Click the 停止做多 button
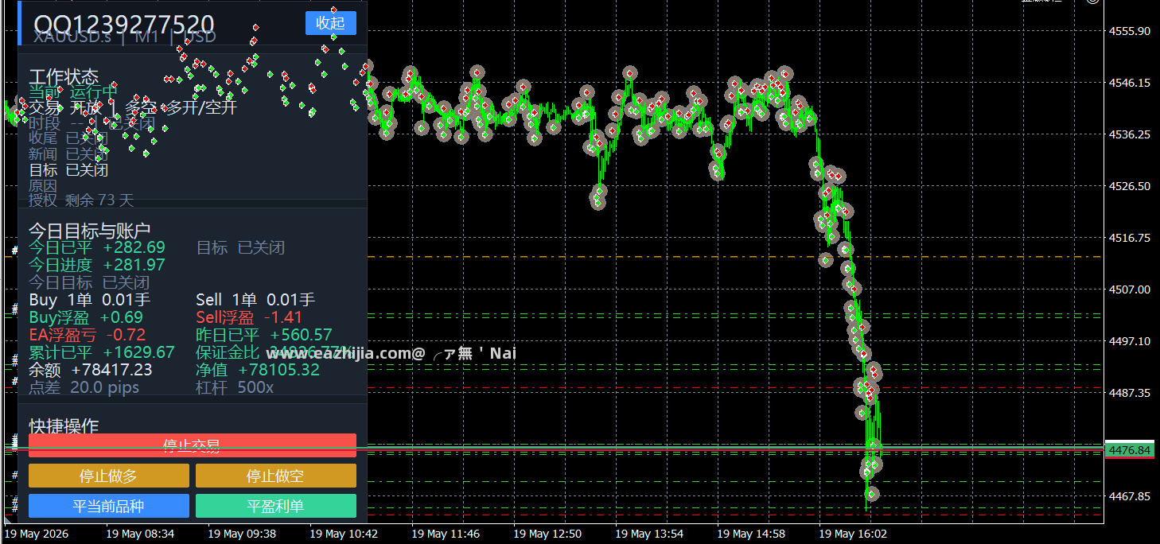The height and width of the screenshot is (544, 1160). [109, 476]
